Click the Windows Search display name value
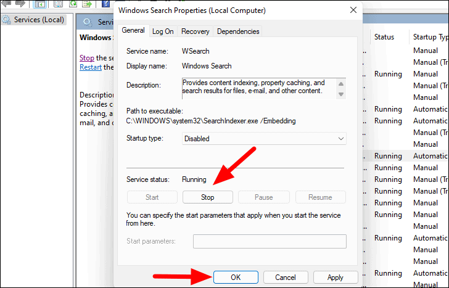The width and height of the screenshot is (449, 288). 207,66
